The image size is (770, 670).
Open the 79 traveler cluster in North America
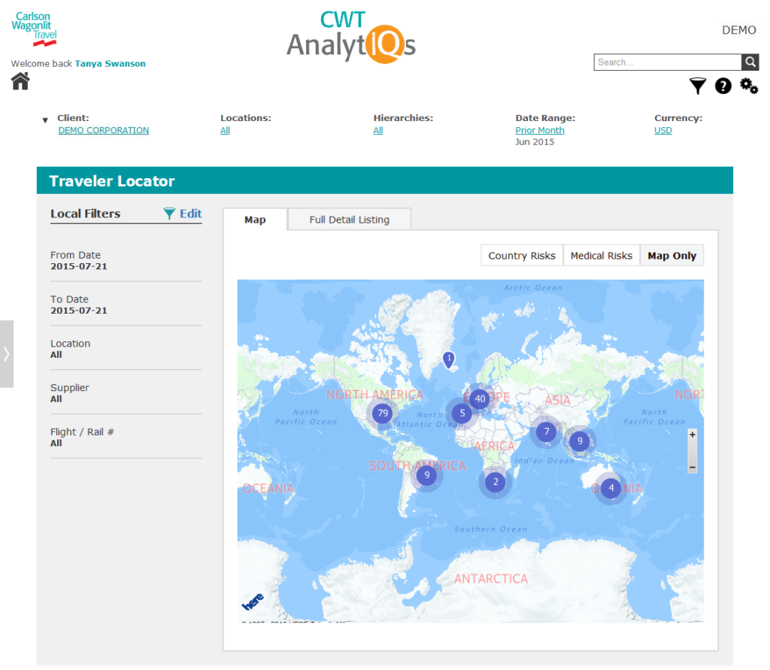[383, 413]
